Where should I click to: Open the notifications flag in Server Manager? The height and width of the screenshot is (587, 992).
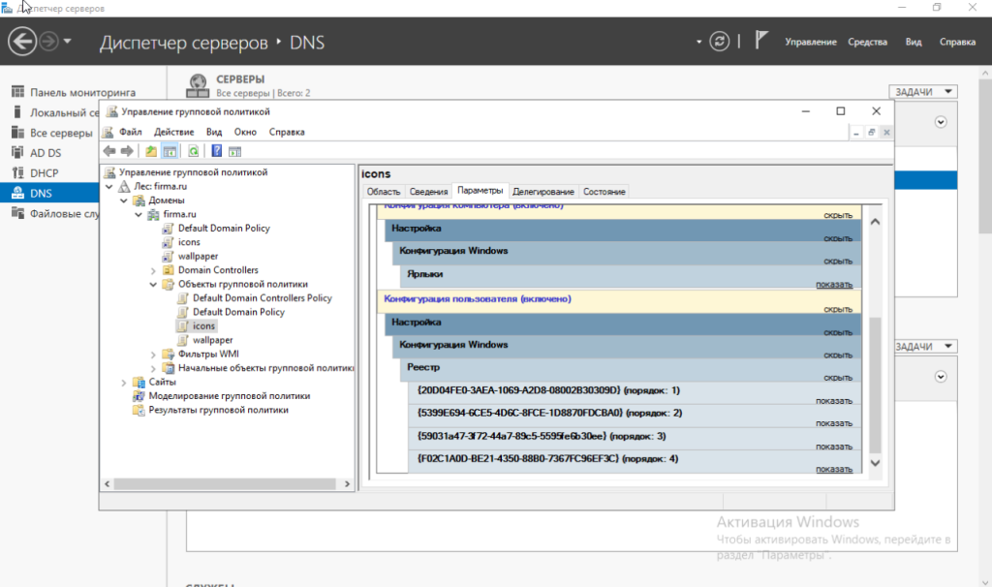[x=761, y=41]
